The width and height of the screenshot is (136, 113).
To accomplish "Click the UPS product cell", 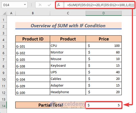I will tap(68, 72).
